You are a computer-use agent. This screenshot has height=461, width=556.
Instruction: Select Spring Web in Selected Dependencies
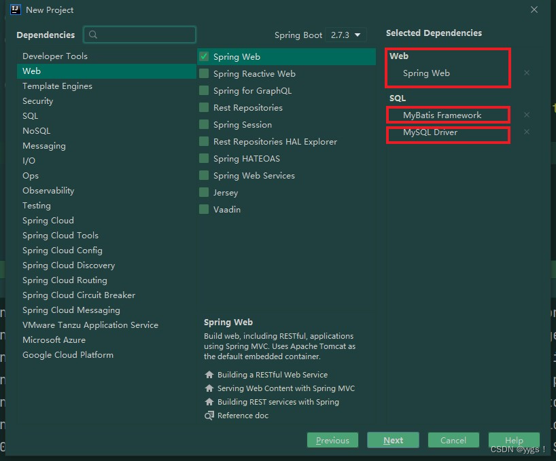click(x=426, y=73)
